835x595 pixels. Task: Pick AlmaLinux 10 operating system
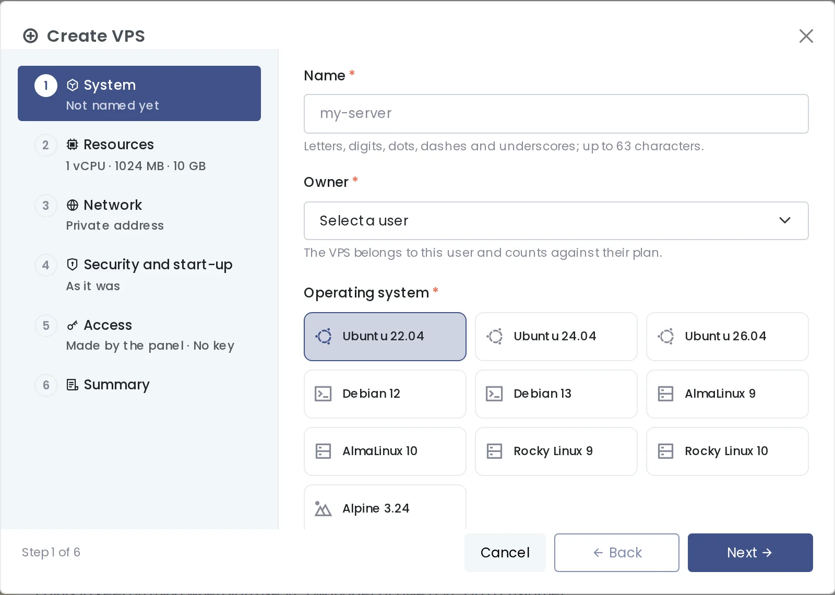[385, 451]
